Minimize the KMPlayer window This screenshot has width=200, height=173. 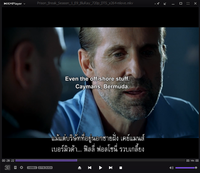click(x=173, y=4)
